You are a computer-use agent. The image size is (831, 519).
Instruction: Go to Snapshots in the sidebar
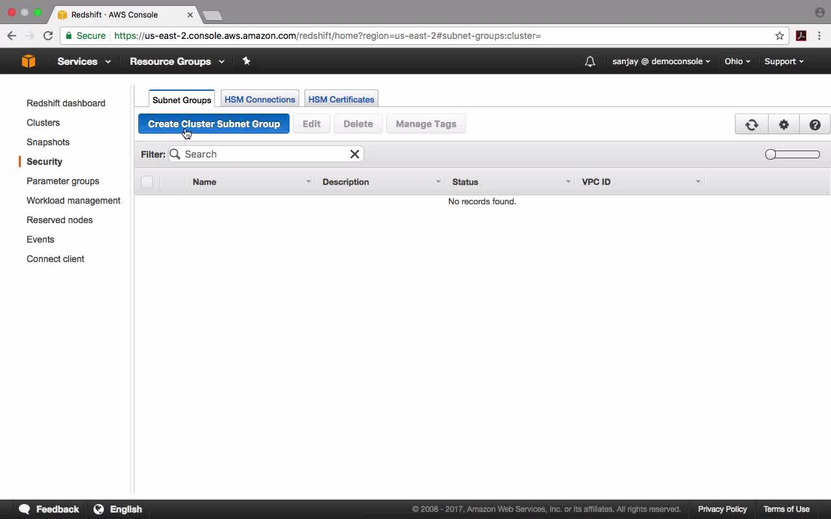pos(48,142)
